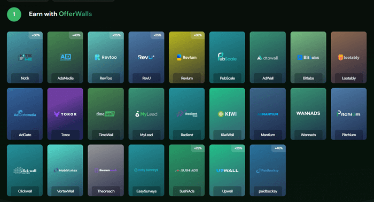Click the +40% badge on AdsMedia

pos(76,35)
